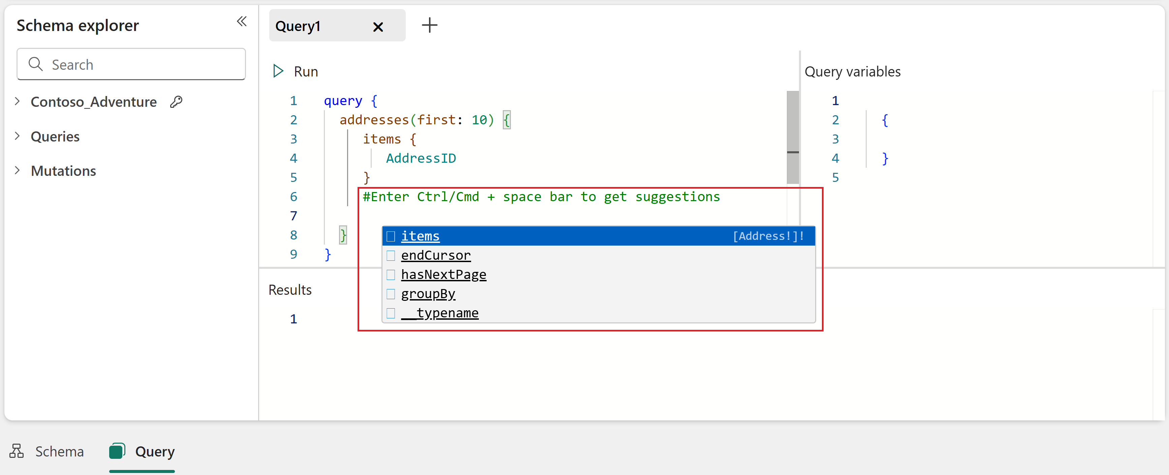Select groupBy suggestion

[428, 294]
